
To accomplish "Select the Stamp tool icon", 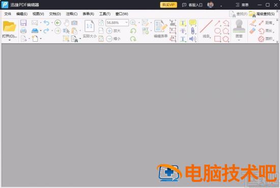I will [x=239, y=26].
